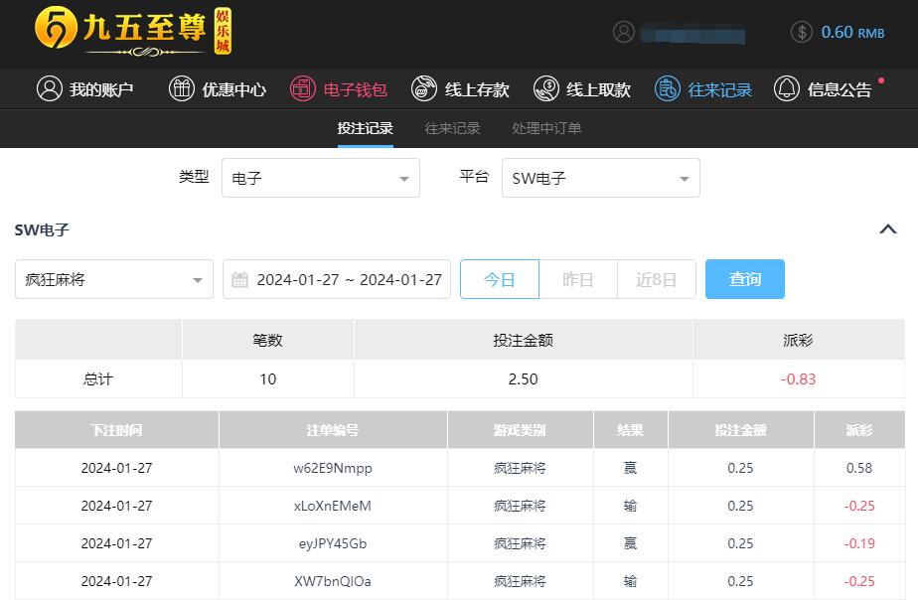Switch to 处理中订单 tab

coord(546,128)
